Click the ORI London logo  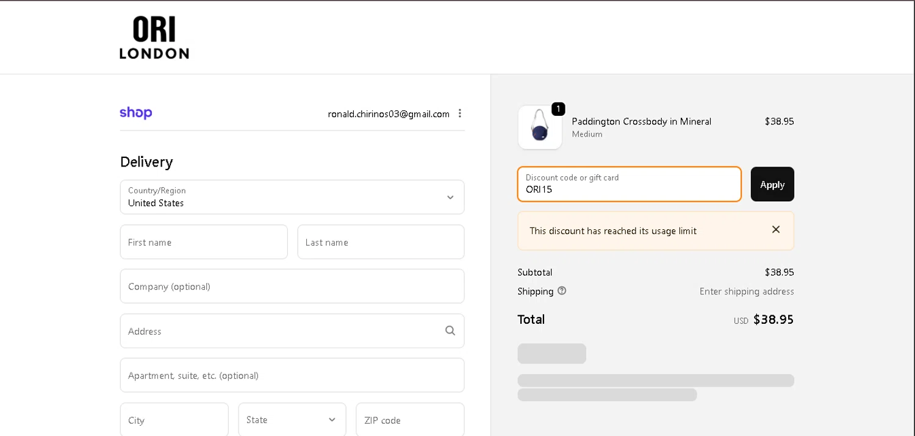tap(154, 38)
